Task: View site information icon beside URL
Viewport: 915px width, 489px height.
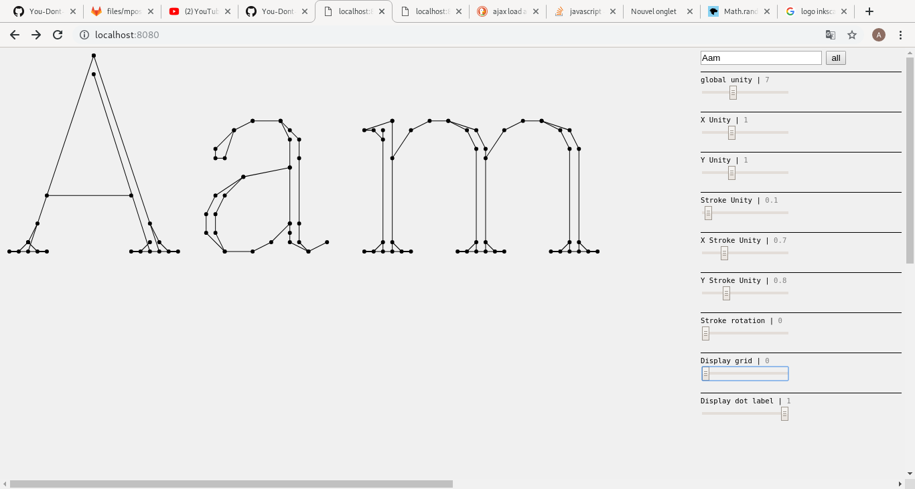Action: 84,35
